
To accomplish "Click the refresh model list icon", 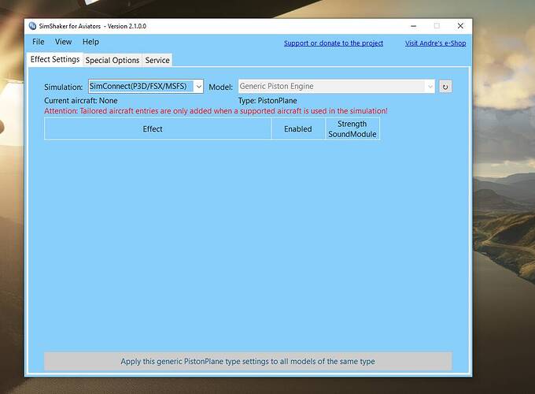I will [445, 87].
